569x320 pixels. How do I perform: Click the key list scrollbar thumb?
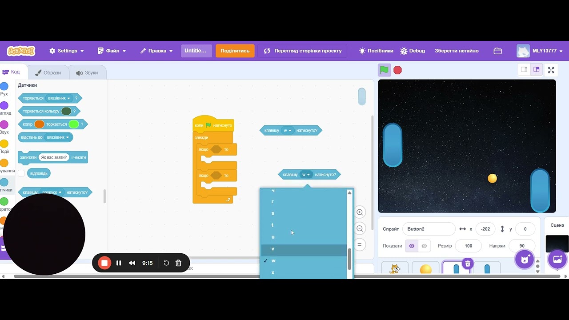[x=349, y=259]
